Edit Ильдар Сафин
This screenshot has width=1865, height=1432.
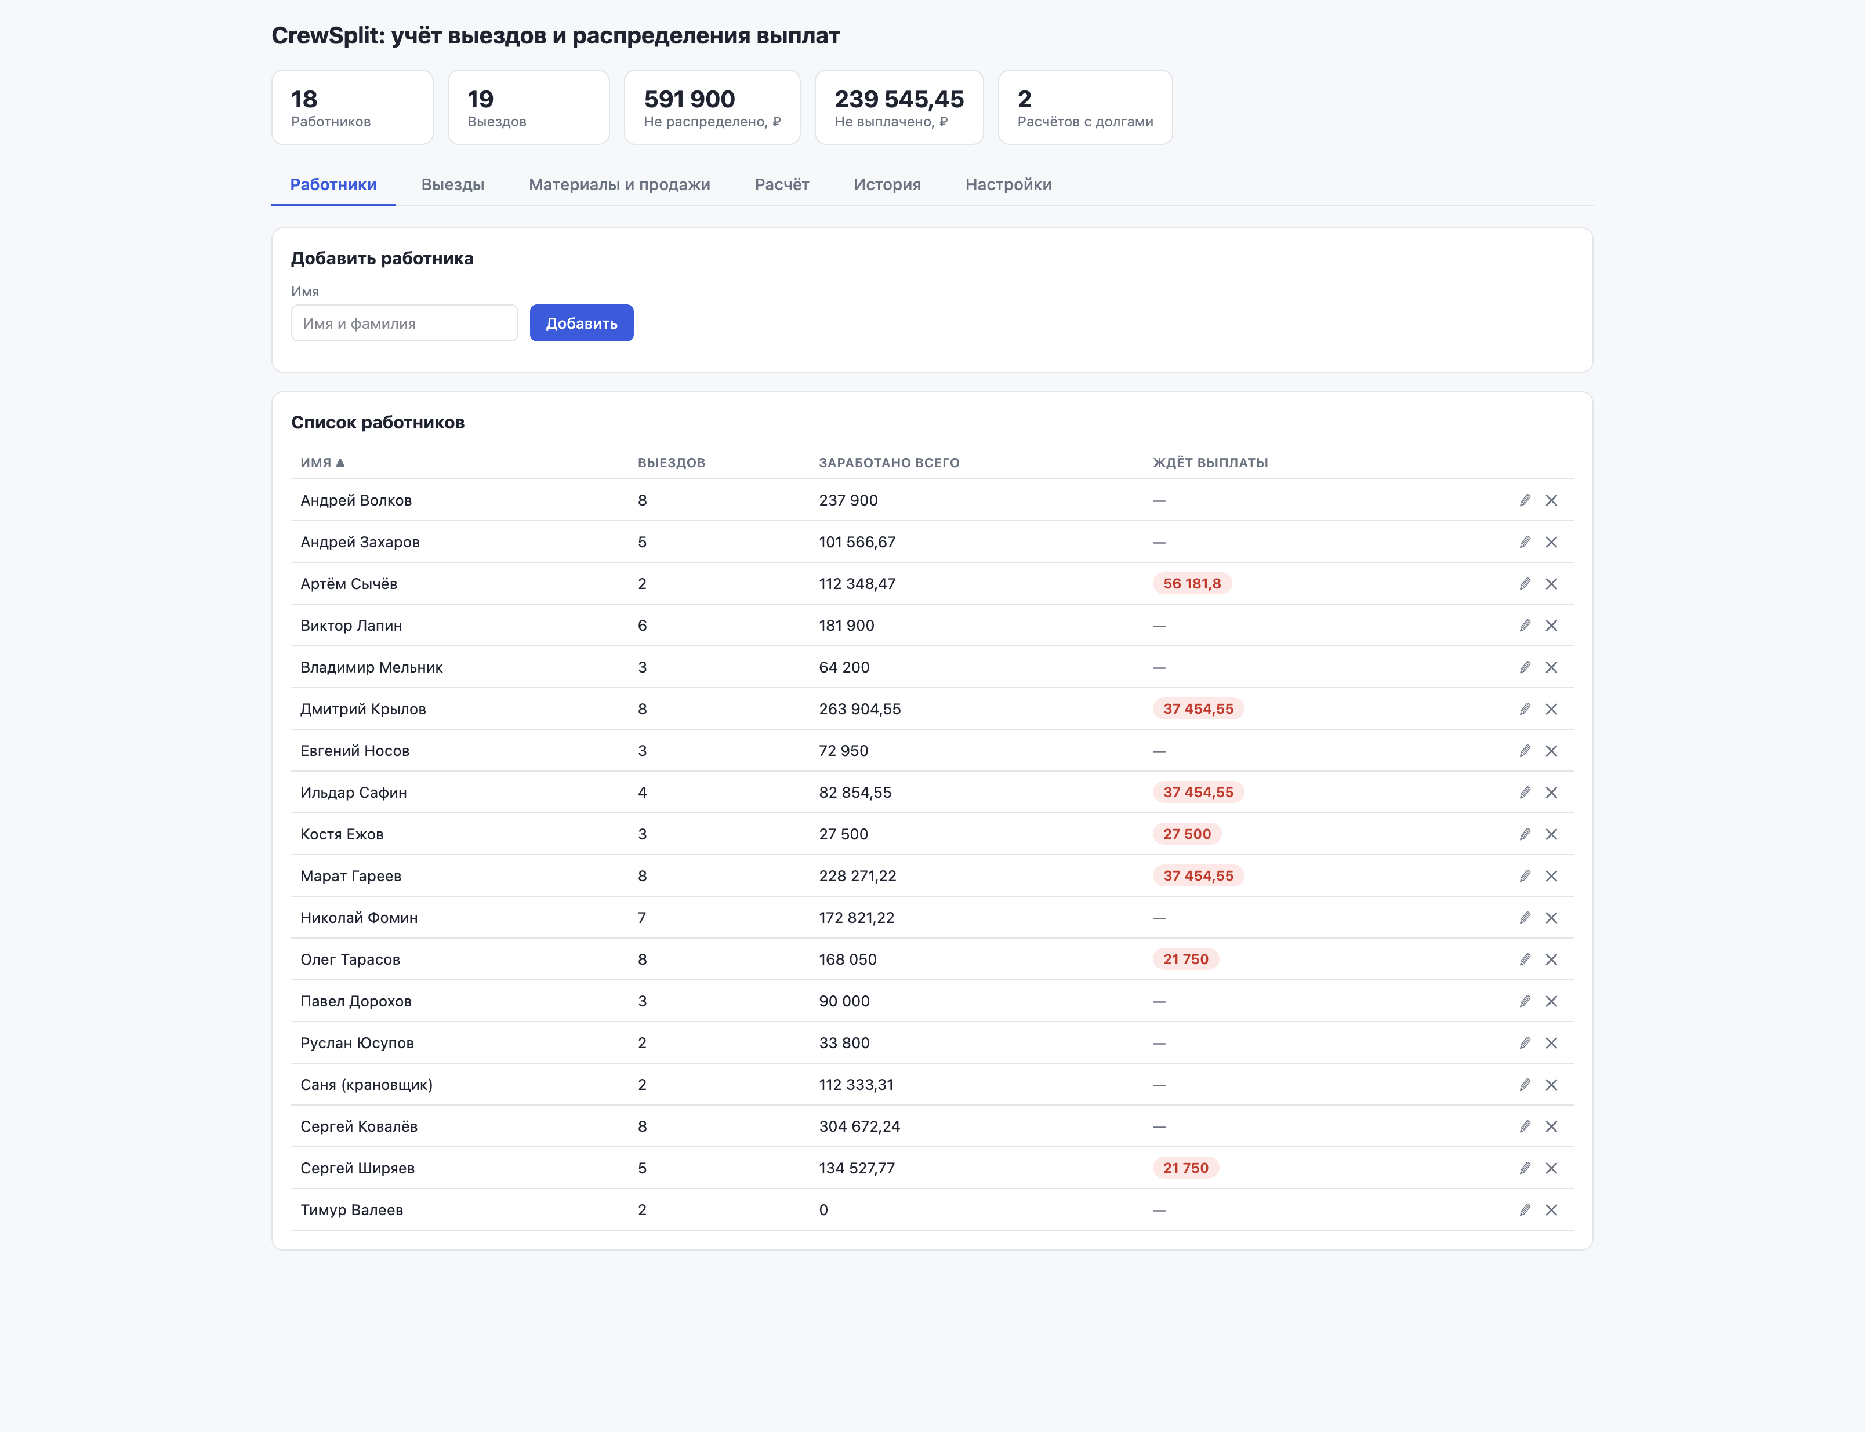[1525, 793]
